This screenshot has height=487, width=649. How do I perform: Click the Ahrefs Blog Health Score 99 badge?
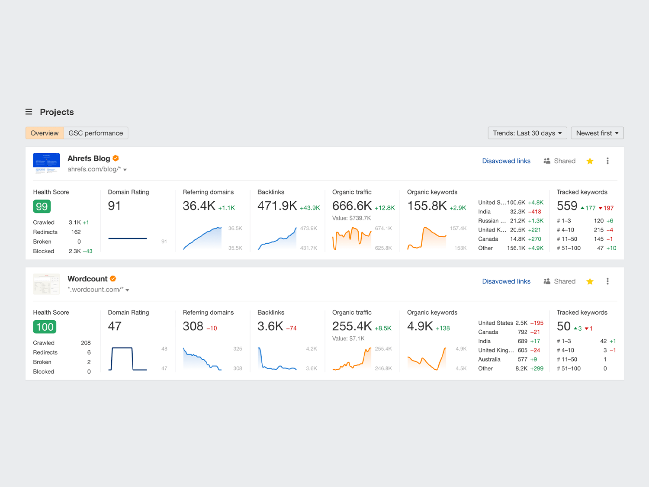click(x=42, y=206)
